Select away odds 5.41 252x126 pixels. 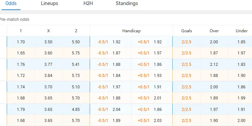tap(76, 65)
